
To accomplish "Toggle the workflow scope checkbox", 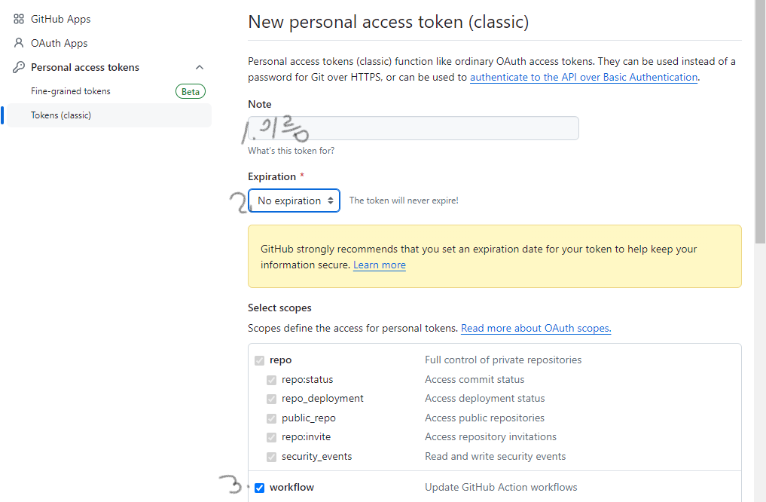I will pos(259,488).
